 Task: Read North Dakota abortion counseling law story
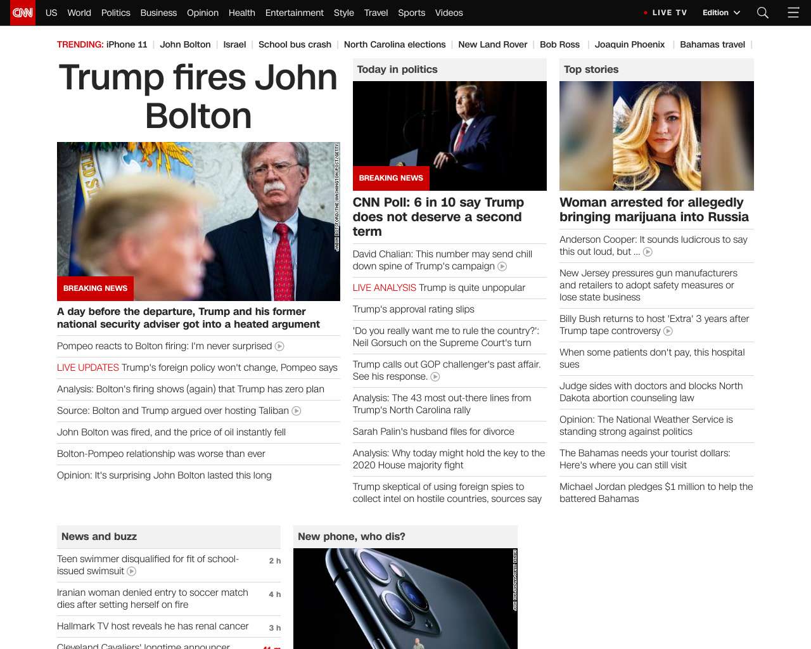coord(651,392)
